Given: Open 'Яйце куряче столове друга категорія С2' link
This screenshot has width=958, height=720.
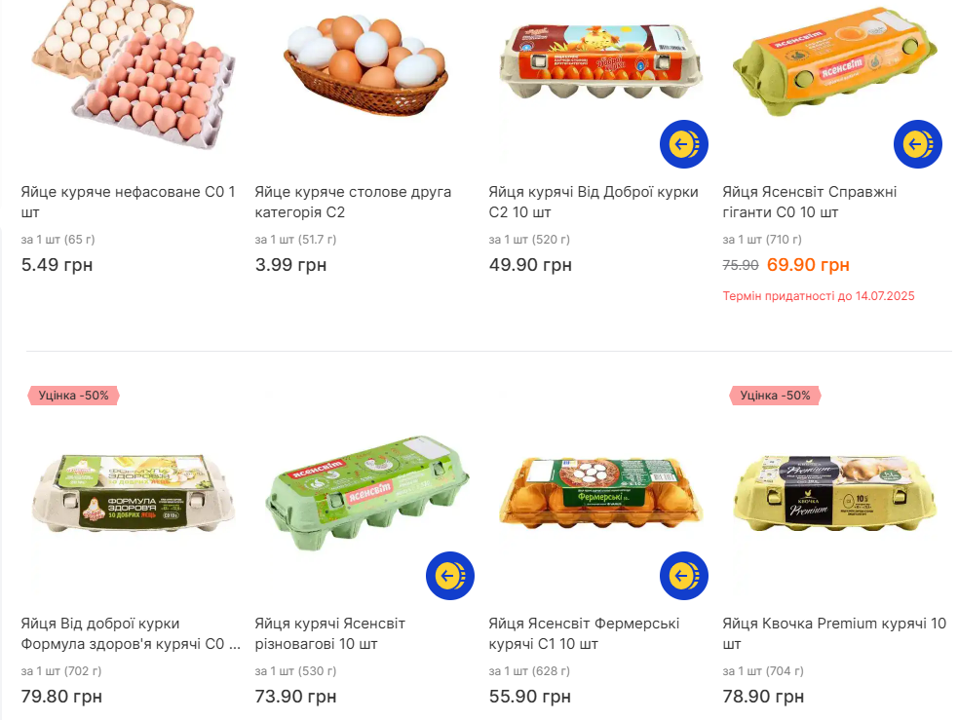Looking at the screenshot, I should tap(353, 202).
